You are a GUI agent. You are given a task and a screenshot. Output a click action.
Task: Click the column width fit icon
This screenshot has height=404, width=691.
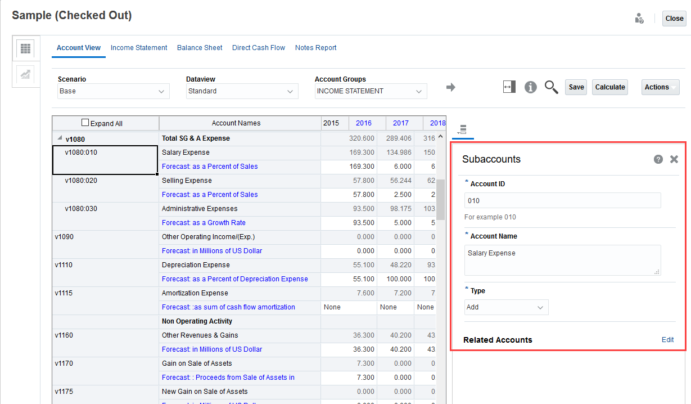coord(509,87)
